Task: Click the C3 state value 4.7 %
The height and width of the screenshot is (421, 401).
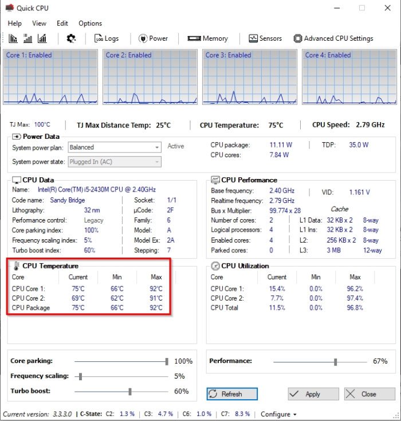Action: click(165, 414)
